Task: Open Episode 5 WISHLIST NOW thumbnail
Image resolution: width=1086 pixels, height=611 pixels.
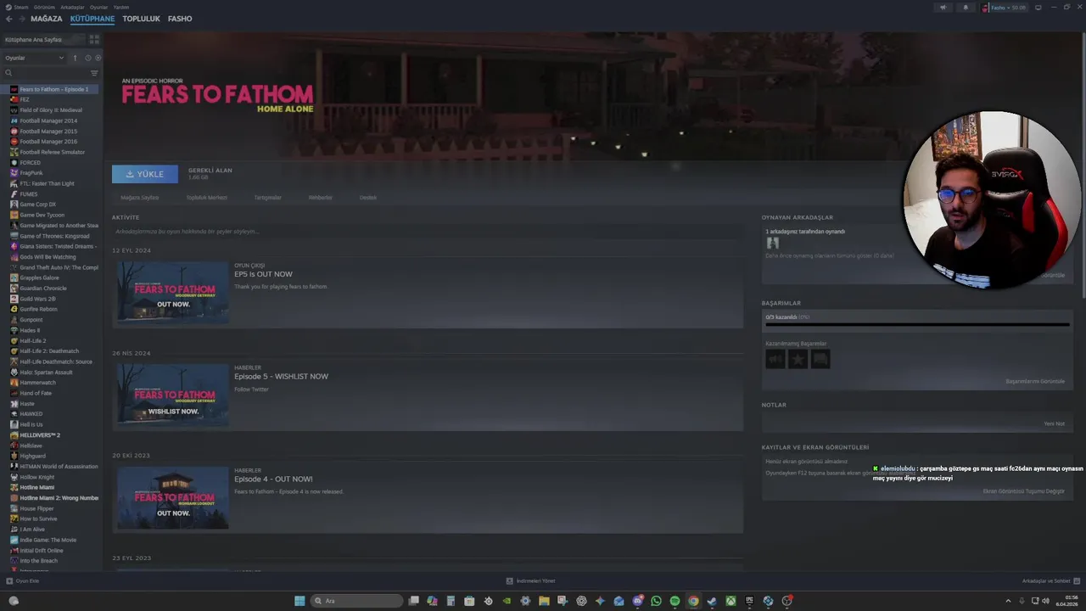Action: pos(173,395)
